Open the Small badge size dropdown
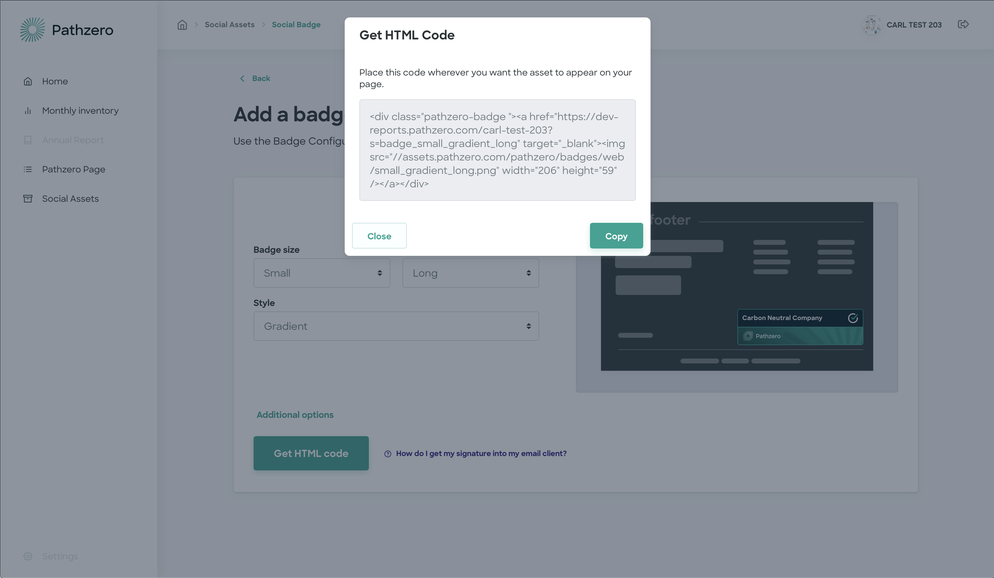 [x=321, y=273]
